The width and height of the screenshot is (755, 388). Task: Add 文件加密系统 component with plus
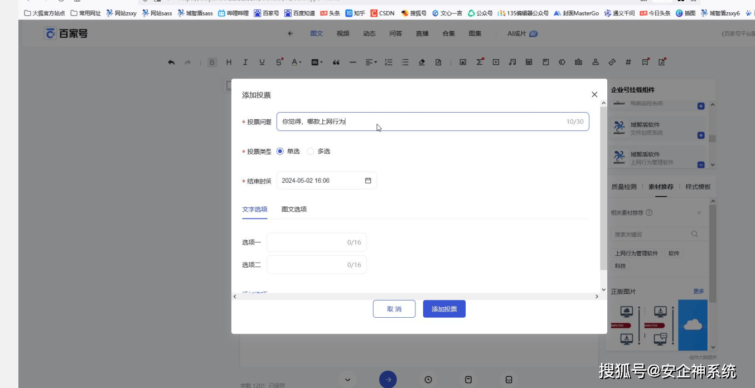pyautogui.click(x=701, y=135)
